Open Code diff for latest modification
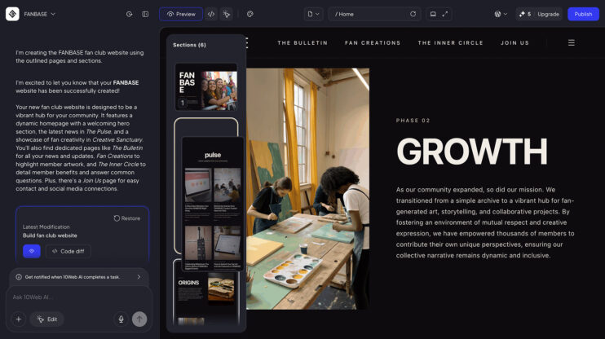605x339 pixels. pyautogui.click(x=68, y=251)
